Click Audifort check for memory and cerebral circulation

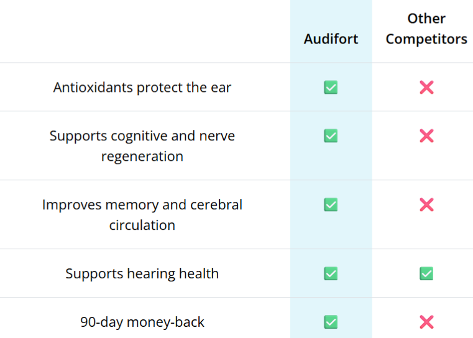(x=331, y=204)
